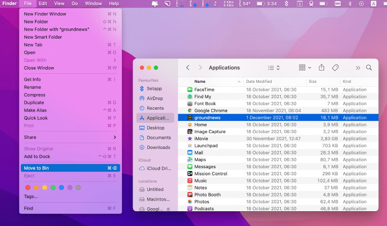The image size is (387, 226).
Task: Expand the toolbar overflow chevrons
Action: tap(358, 68)
